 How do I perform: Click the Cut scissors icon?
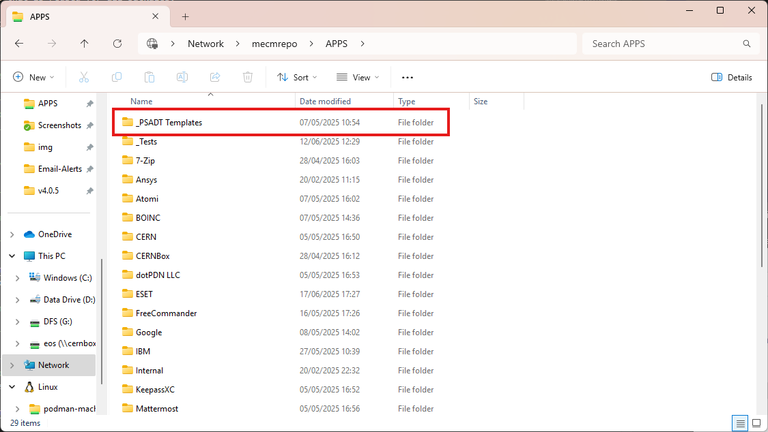coord(84,78)
